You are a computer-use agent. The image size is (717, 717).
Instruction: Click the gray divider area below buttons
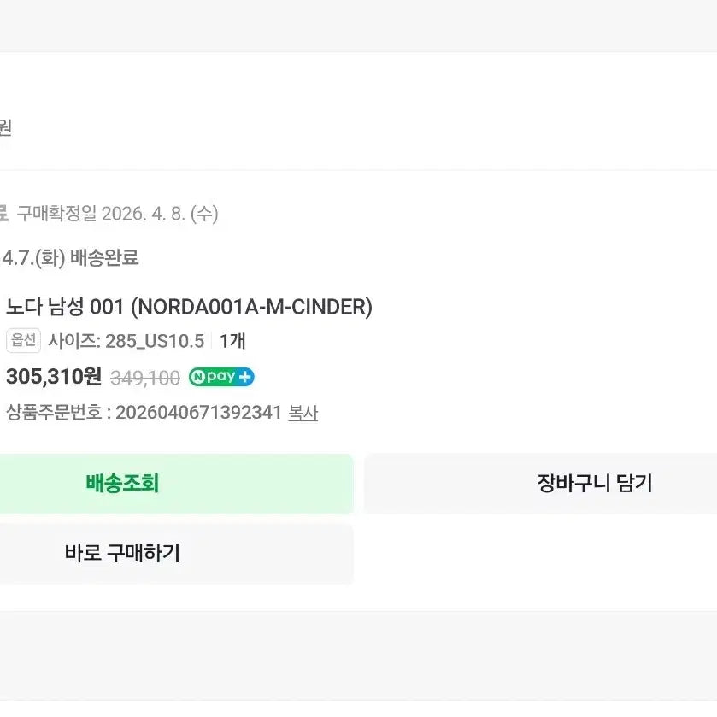(359, 655)
